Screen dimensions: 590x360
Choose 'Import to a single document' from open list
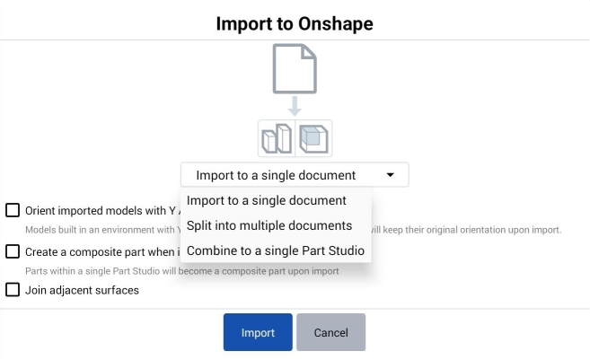click(x=266, y=200)
